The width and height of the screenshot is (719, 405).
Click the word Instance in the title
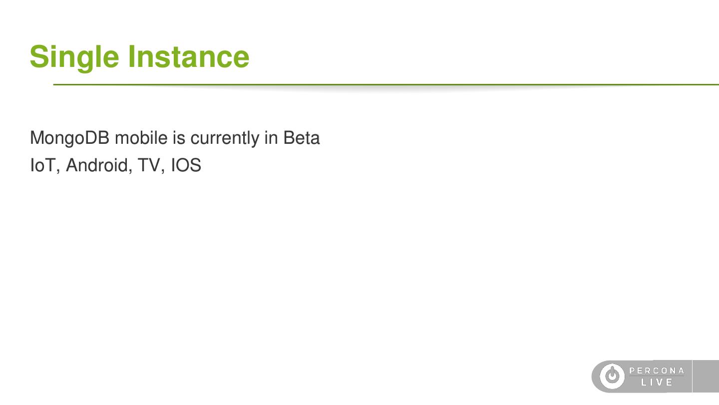[x=188, y=56]
